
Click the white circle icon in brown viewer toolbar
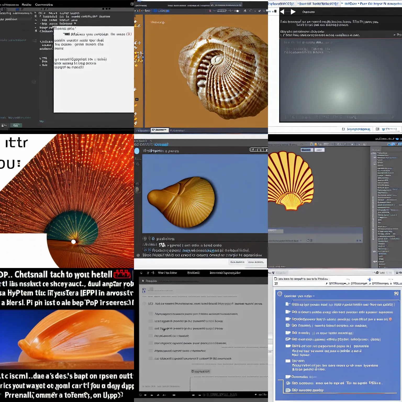tap(238, 11)
